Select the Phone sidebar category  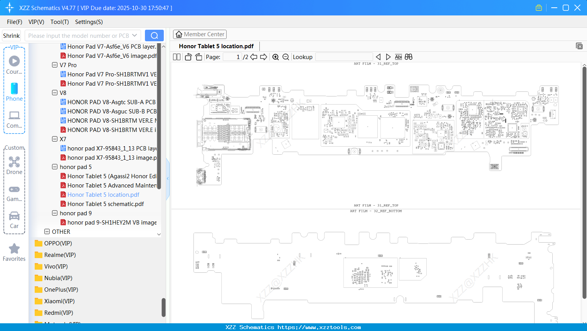click(14, 92)
